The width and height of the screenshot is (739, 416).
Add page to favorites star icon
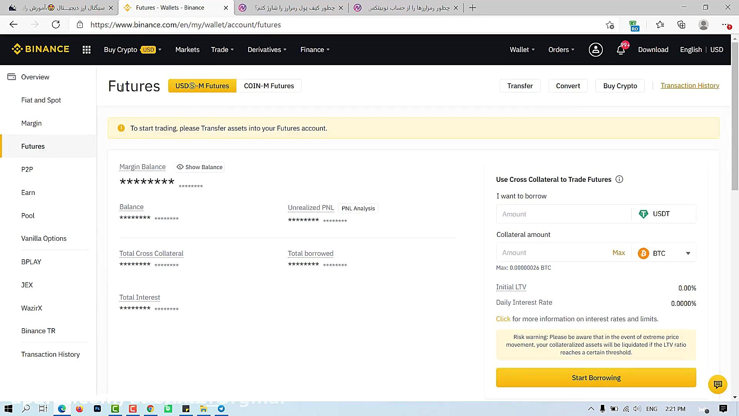pos(610,25)
